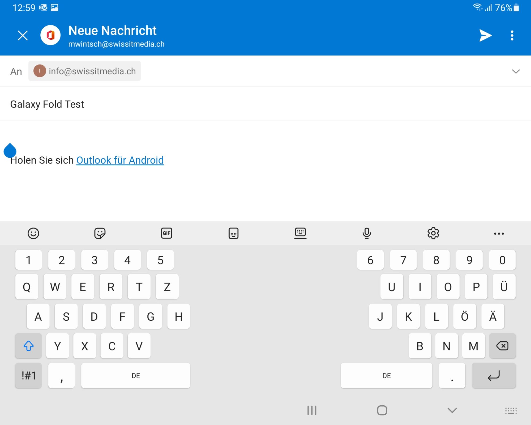Tap the E key
Viewport: 531px width, 425px height.
click(83, 287)
